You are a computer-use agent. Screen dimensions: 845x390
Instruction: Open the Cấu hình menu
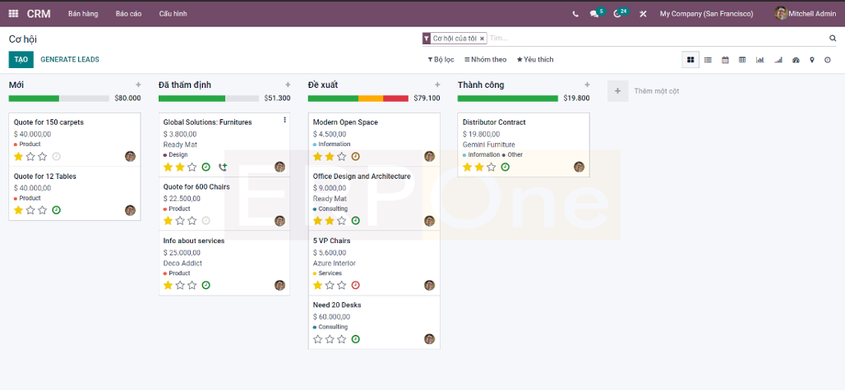[173, 14]
